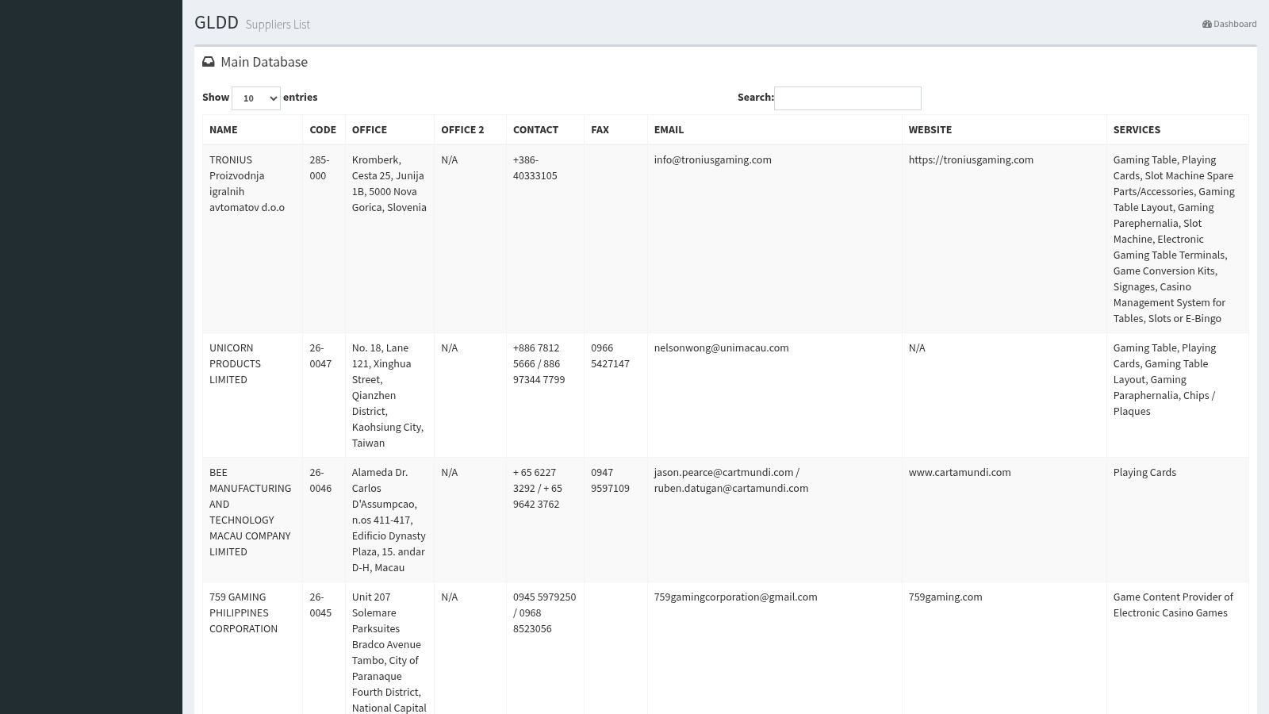The width and height of the screenshot is (1269, 714).
Task: Click code 26-0046
Action: tap(324, 520)
